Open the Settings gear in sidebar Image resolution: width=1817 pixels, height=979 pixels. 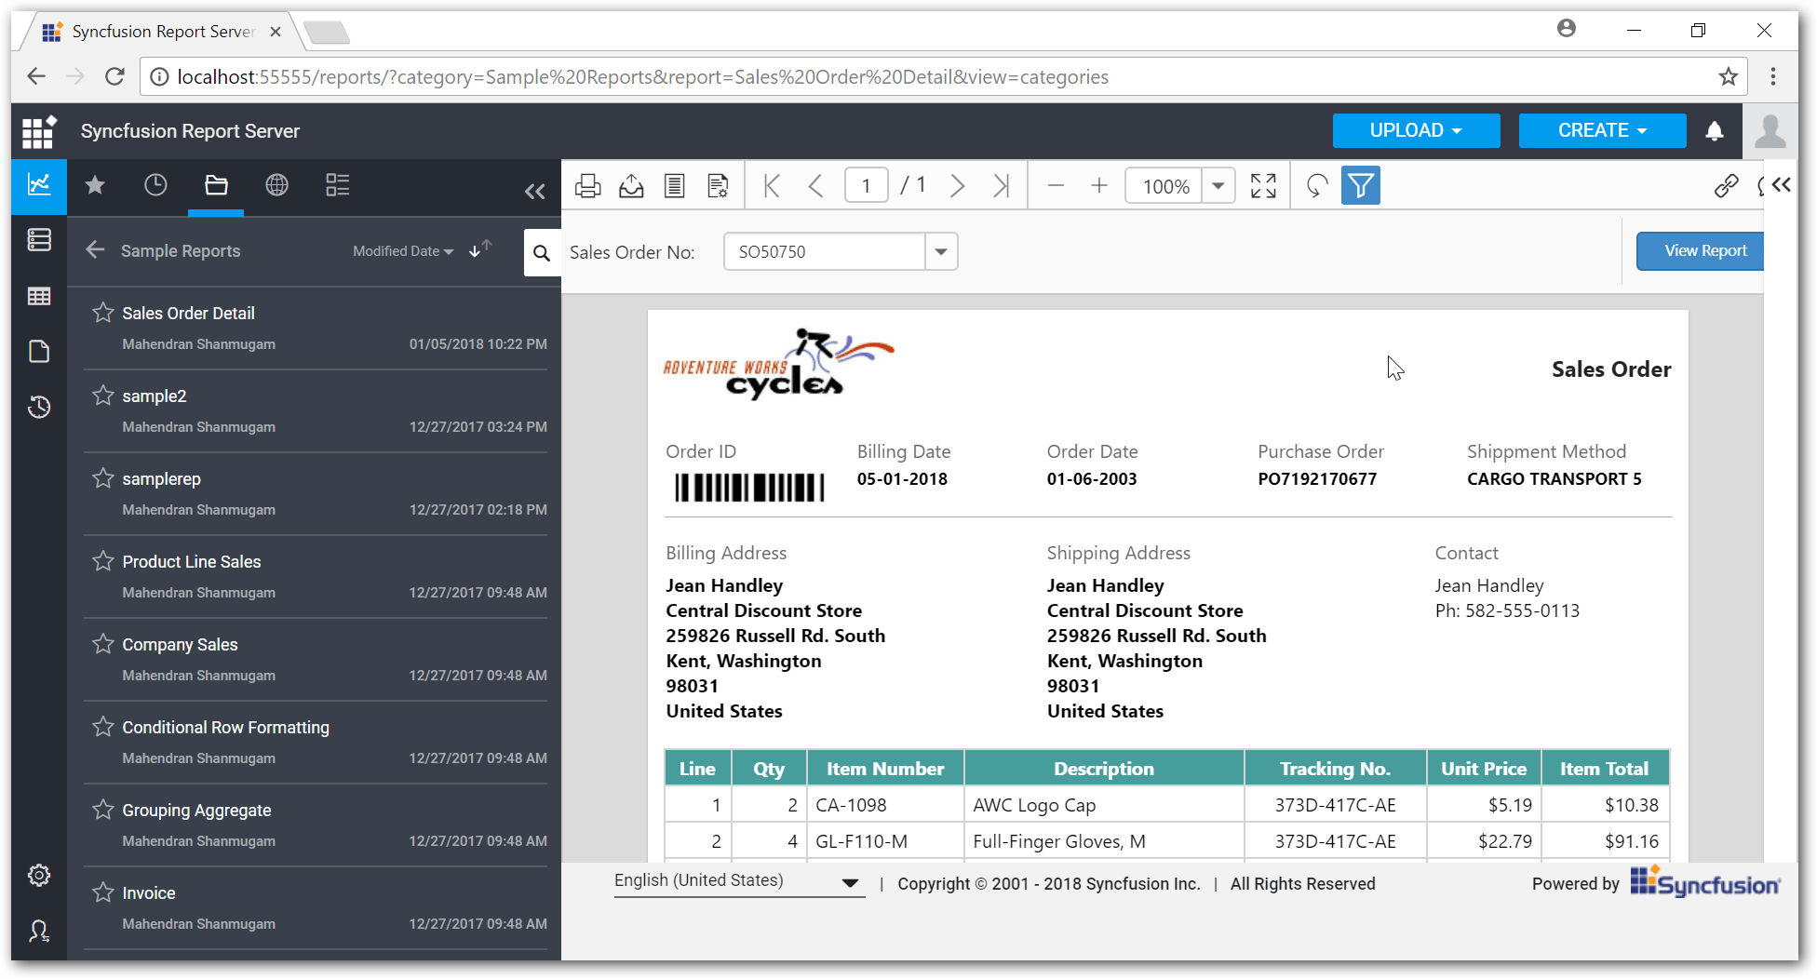pos(39,875)
